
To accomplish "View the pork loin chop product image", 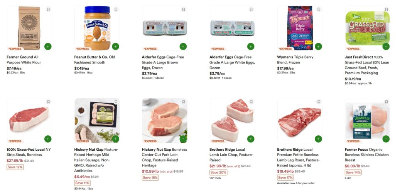I will 165,121.
